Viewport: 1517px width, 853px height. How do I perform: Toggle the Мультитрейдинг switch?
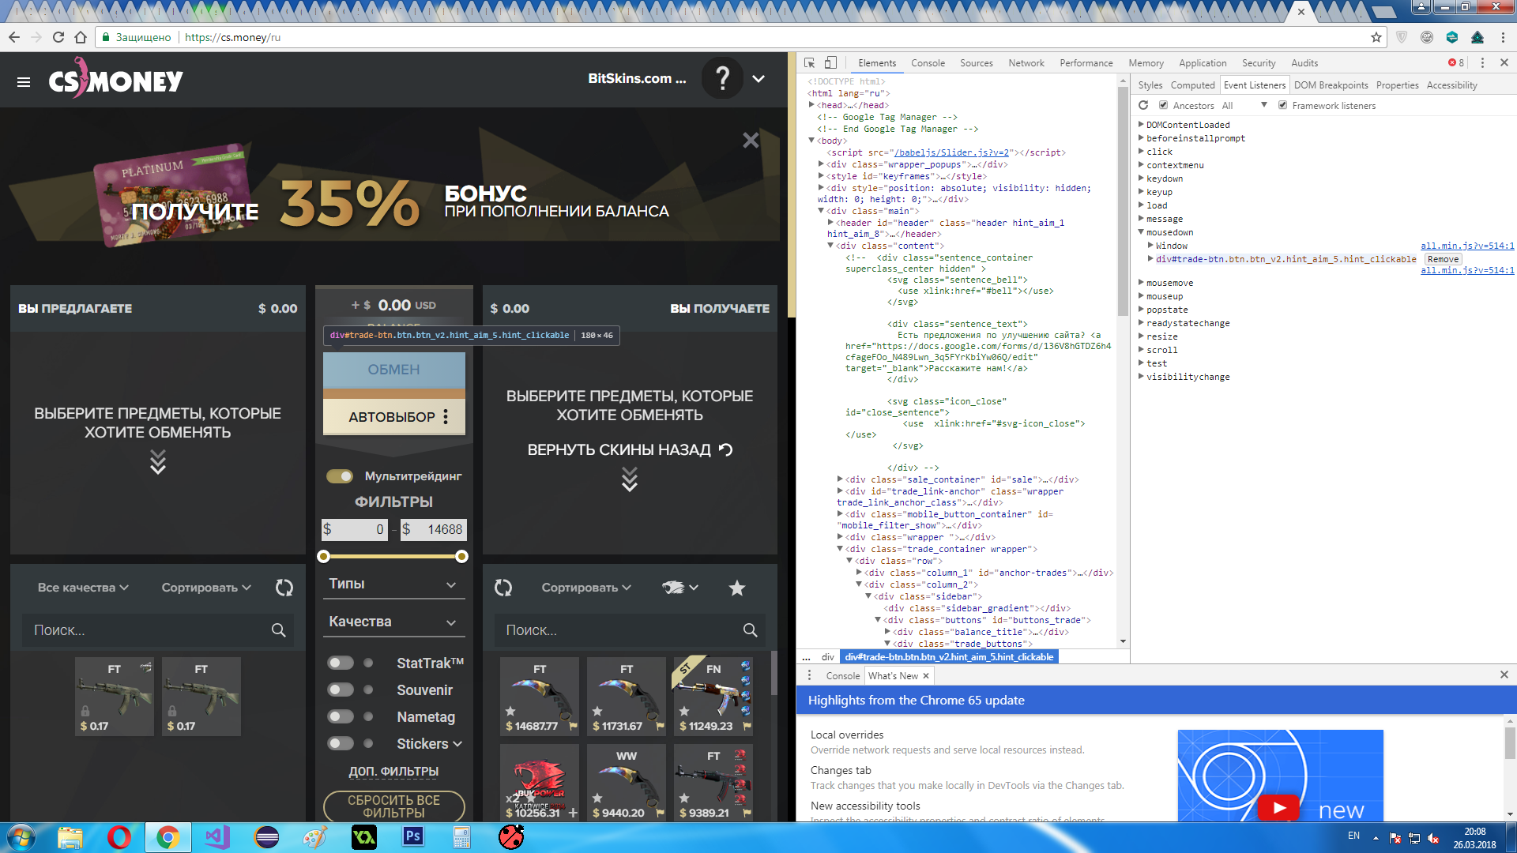click(340, 476)
